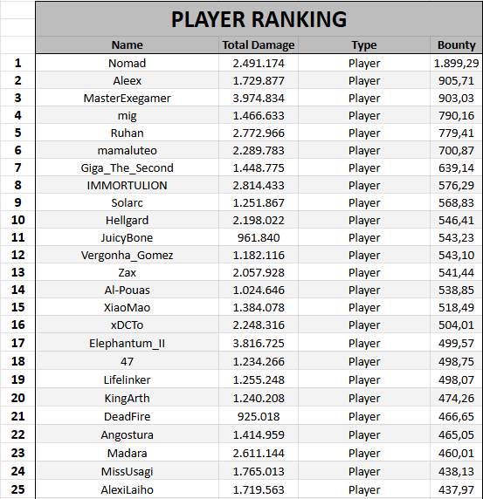Screen dimensions: 483x499
Task: Click the Vergonha_Gomez name cell
Action: point(128,255)
